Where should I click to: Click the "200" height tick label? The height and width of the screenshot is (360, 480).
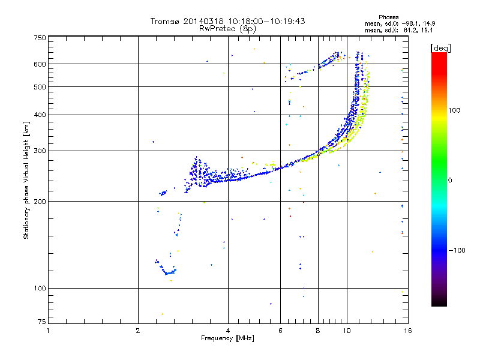pyautogui.click(x=40, y=202)
